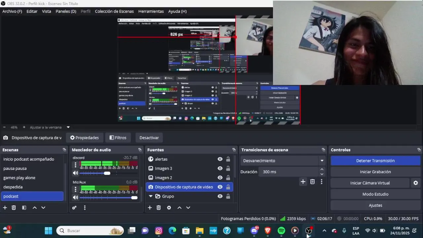The image size is (423, 238).
Task: Remove scene transition with trash icon
Action: tap(312, 181)
